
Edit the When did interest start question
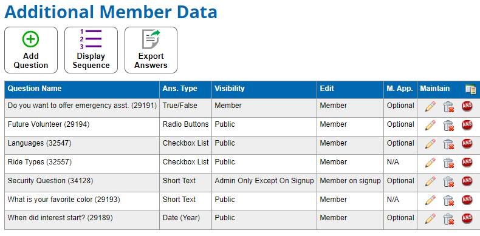(430, 218)
